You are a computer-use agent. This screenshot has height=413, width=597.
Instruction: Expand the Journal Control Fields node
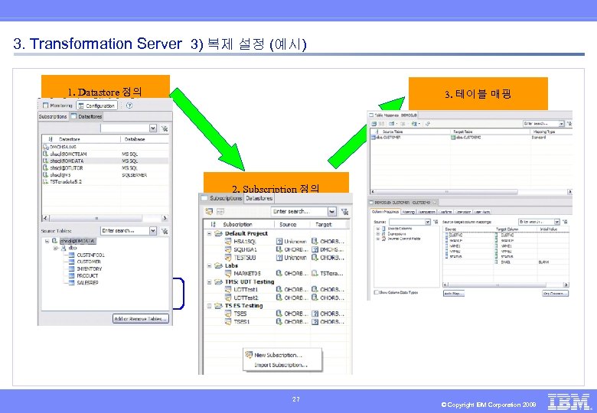coord(377,239)
